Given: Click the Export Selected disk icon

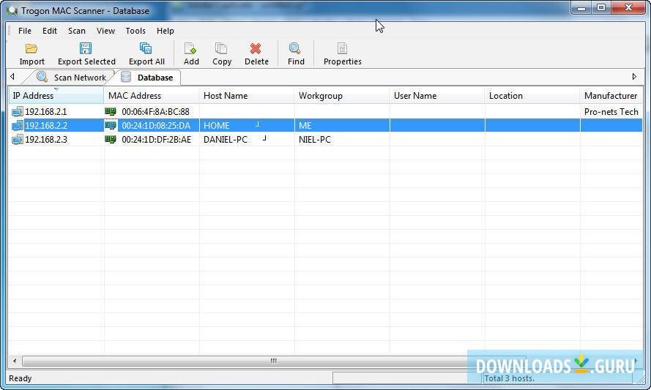Looking at the screenshot, I should [x=86, y=48].
